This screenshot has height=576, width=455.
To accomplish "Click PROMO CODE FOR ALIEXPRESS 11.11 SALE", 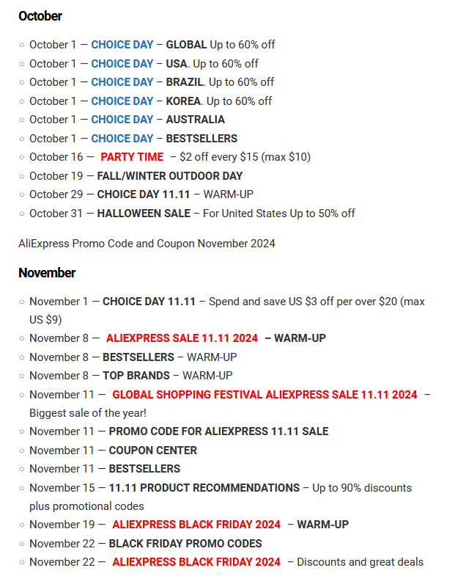I will click(x=218, y=431).
